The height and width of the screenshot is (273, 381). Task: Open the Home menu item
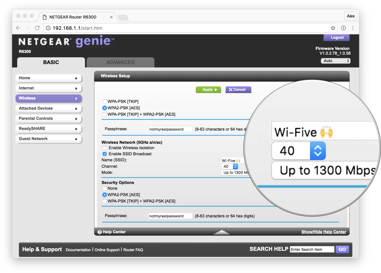(49, 78)
